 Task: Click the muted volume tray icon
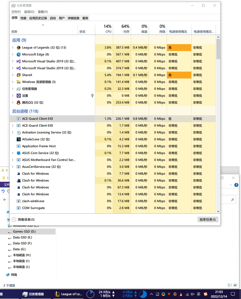[x=192, y=294]
